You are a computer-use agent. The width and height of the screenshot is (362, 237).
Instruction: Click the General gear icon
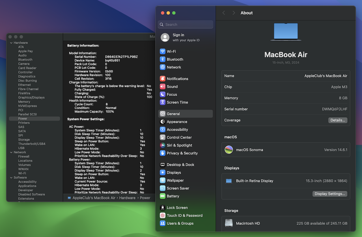coord(163,114)
